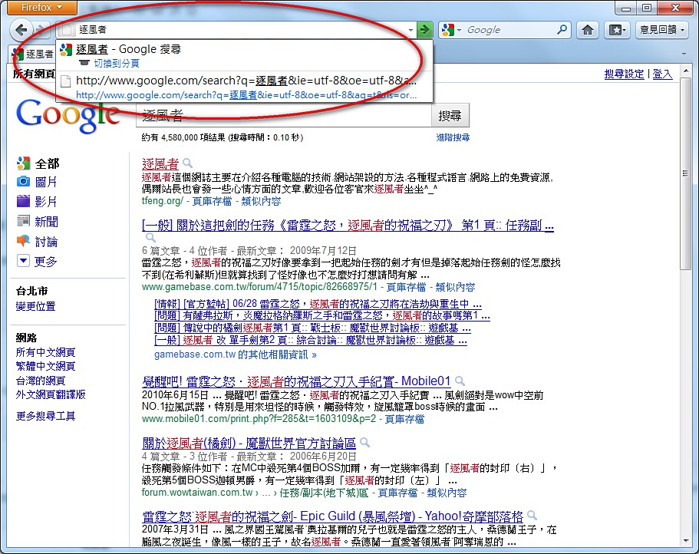Open 類似內容 similar link for tfeng.org
The width and height of the screenshot is (699, 554).
click(261, 201)
